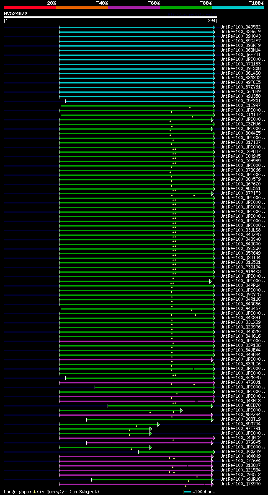Select hit UniRef100_Q5R649
This screenshot has width=268, height=495.
pyautogui.click(x=240, y=253)
